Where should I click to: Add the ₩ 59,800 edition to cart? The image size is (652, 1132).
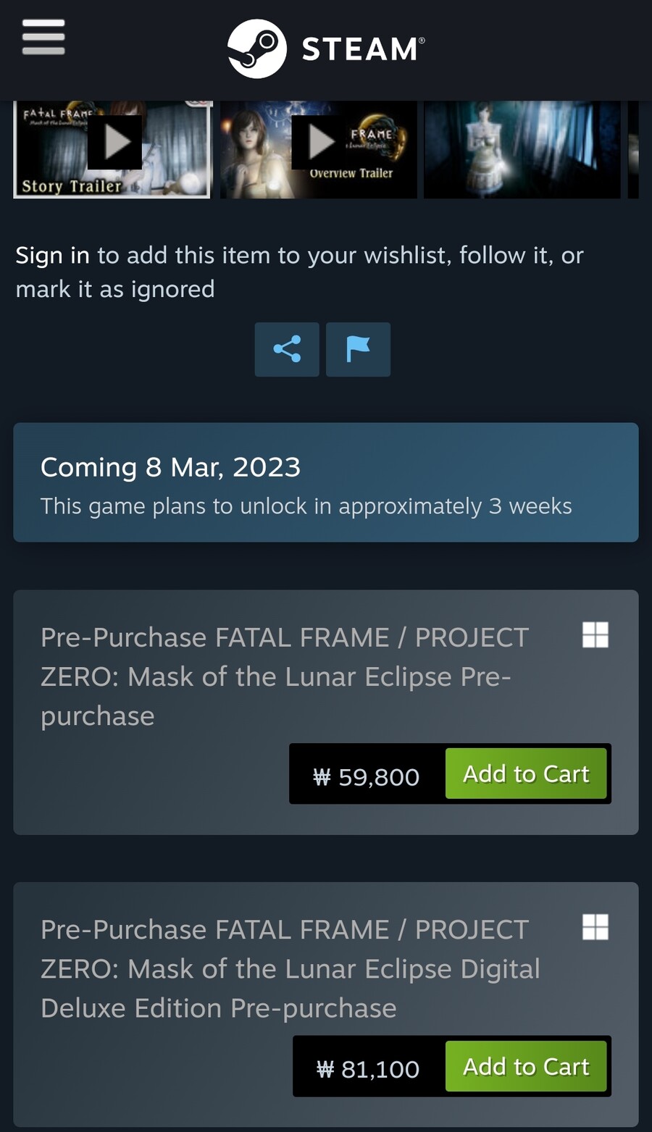coord(526,773)
